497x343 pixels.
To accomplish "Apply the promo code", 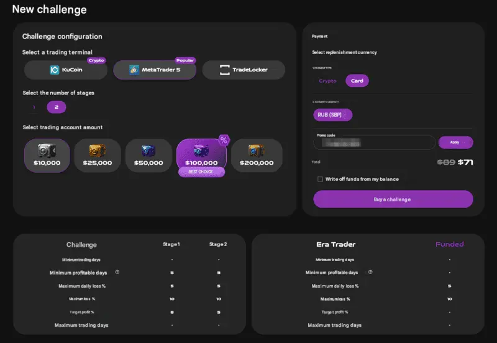I will click(455, 142).
